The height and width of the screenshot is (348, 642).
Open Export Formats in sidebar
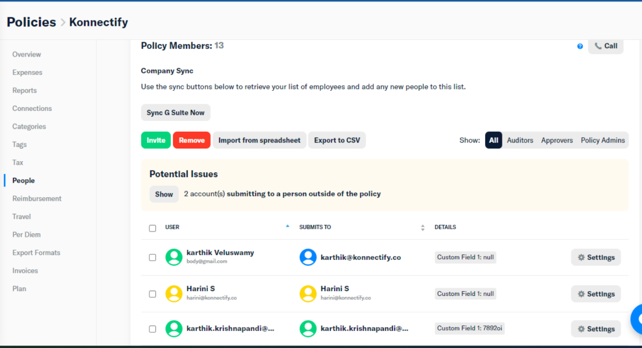click(x=36, y=253)
